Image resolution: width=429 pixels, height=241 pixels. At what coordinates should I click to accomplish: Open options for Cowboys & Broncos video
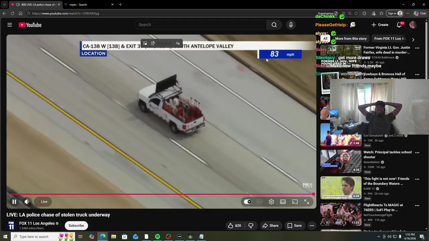point(417,74)
